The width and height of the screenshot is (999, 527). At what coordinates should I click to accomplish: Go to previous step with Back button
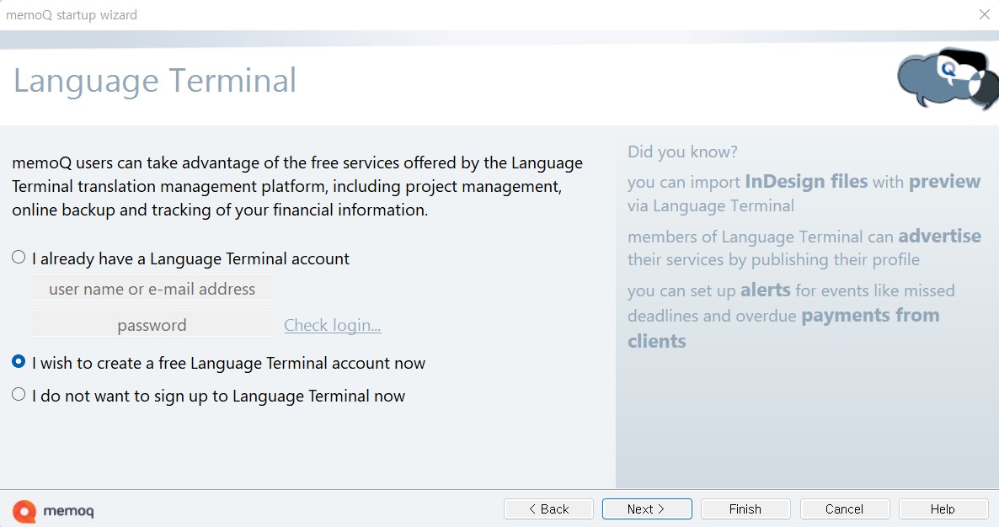point(548,508)
